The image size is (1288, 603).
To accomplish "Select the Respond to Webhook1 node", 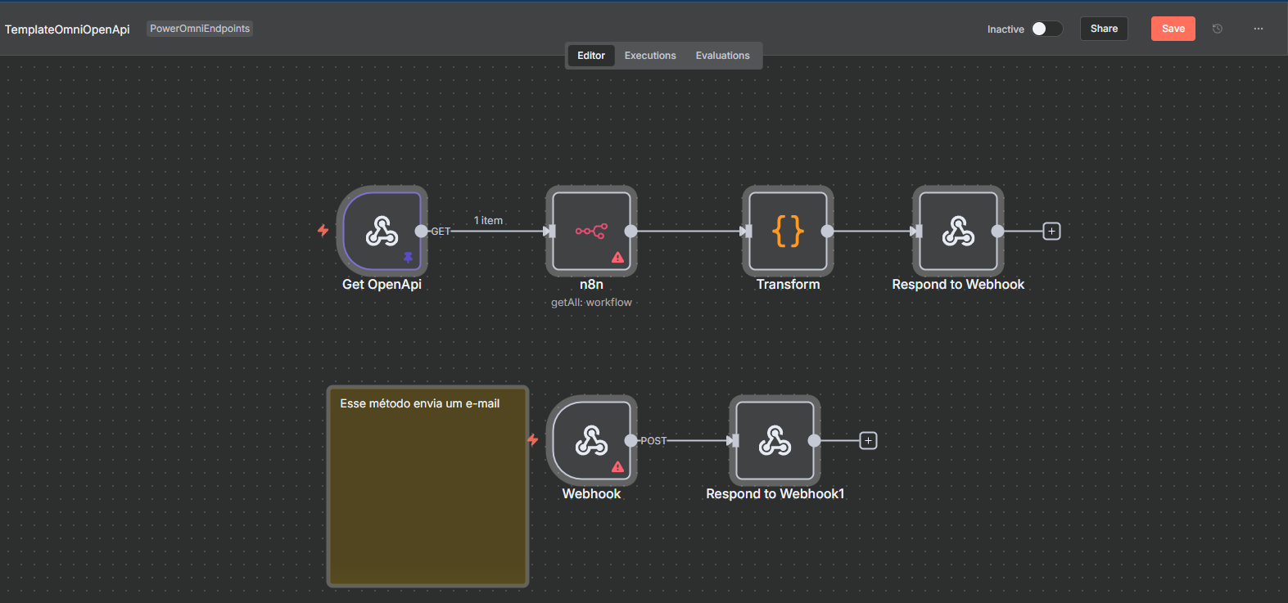I will pos(775,441).
